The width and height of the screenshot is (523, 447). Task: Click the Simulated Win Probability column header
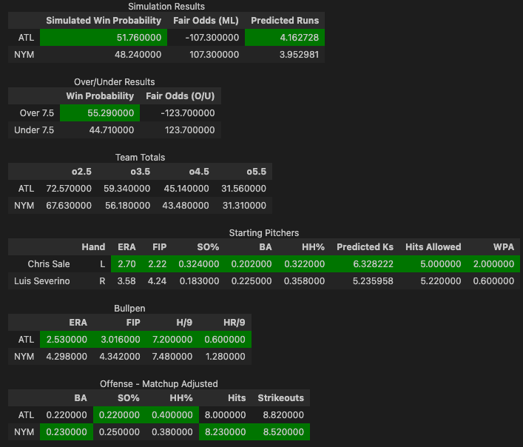(x=104, y=20)
